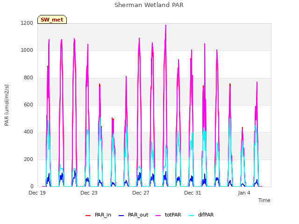Toggle the difPAR legend entry

point(201,215)
